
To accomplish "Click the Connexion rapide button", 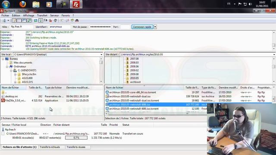I will pos(142,27).
